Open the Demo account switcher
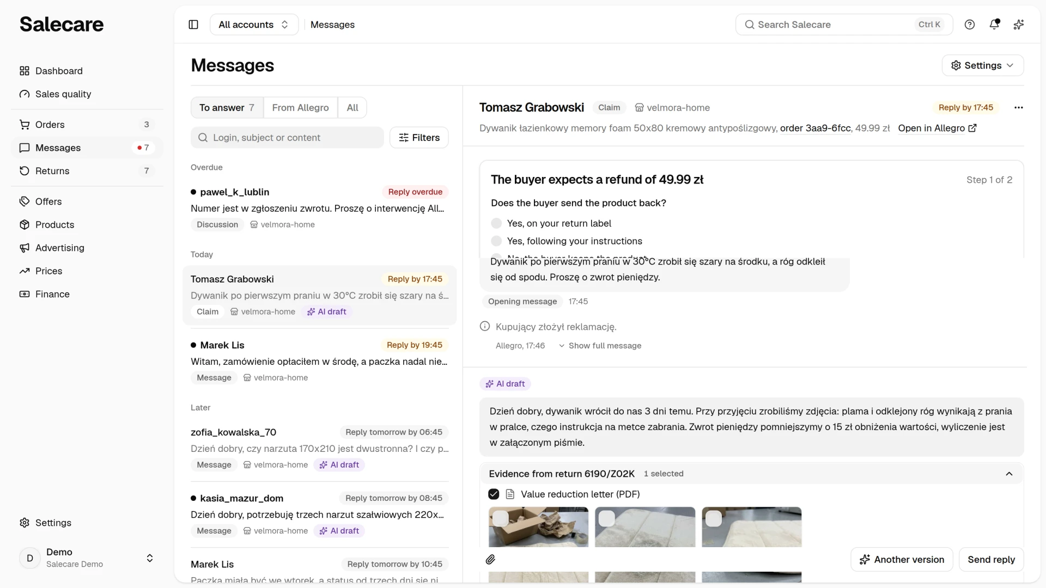The width and height of the screenshot is (1046, 588). tap(87, 558)
